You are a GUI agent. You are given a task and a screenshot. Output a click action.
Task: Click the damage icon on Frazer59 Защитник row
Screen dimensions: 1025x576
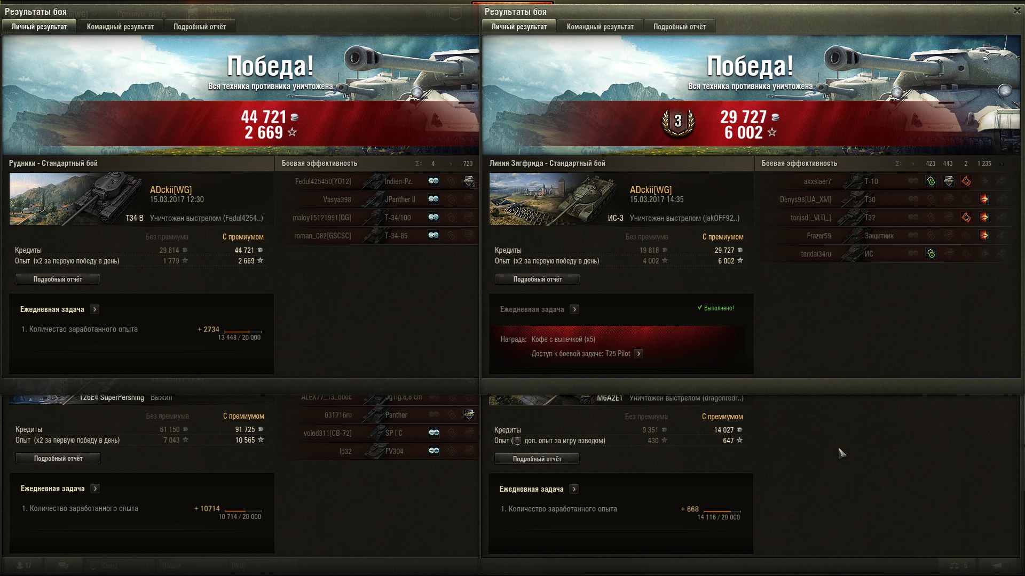[x=984, y=236]
